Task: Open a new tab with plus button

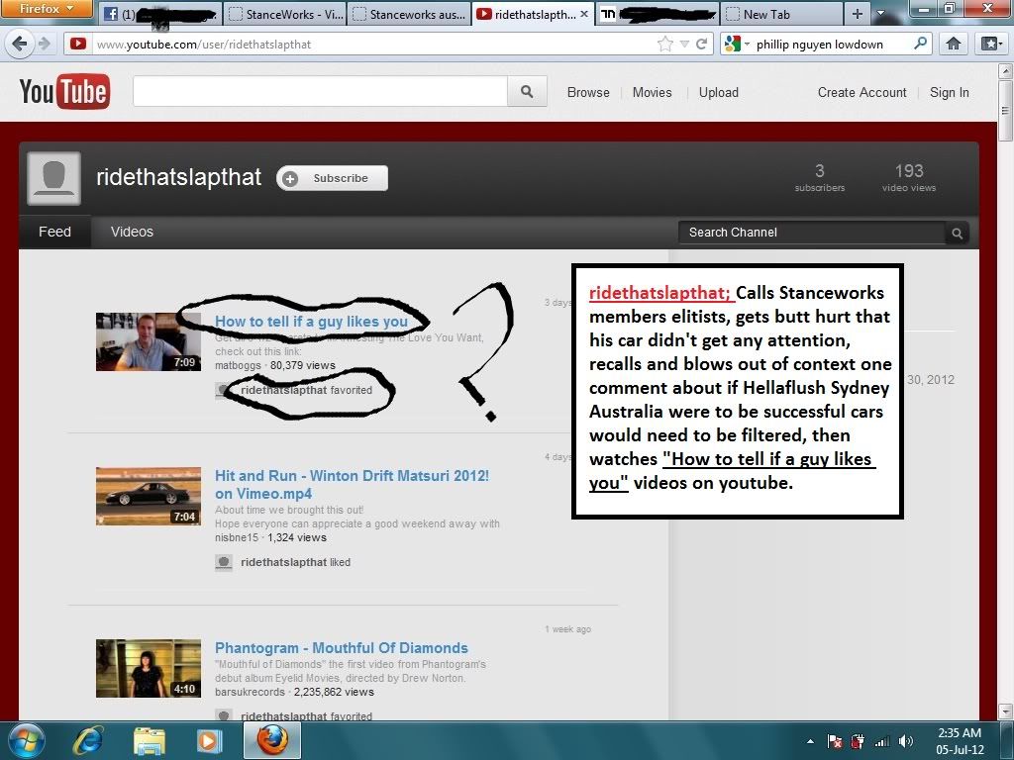Action: click(x=857, y=14)
